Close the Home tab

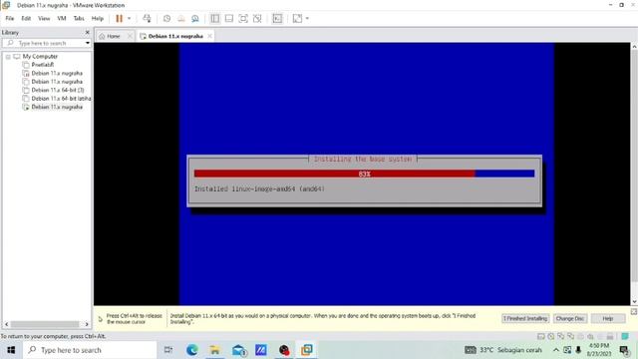click(130, 36)
